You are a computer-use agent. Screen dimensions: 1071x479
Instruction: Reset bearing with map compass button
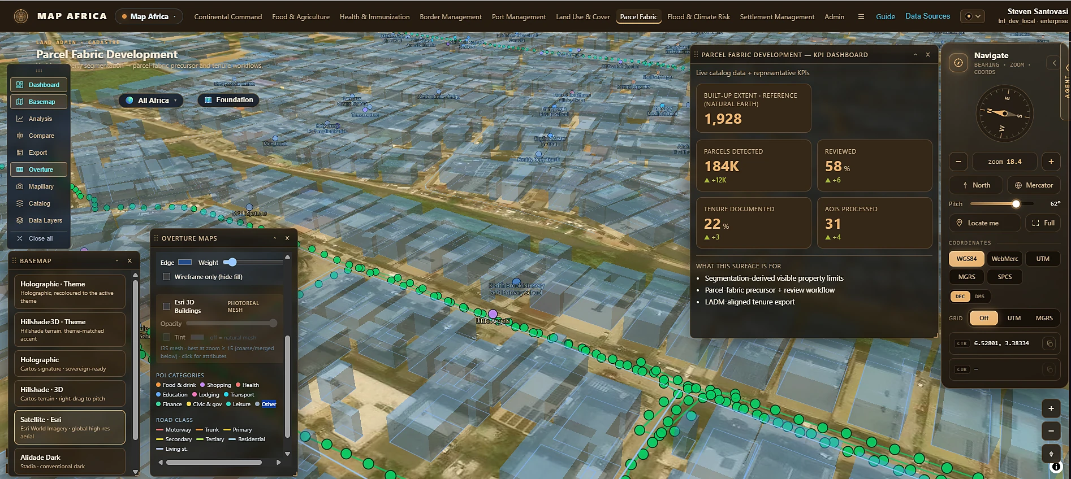(x=1051, y=454)
